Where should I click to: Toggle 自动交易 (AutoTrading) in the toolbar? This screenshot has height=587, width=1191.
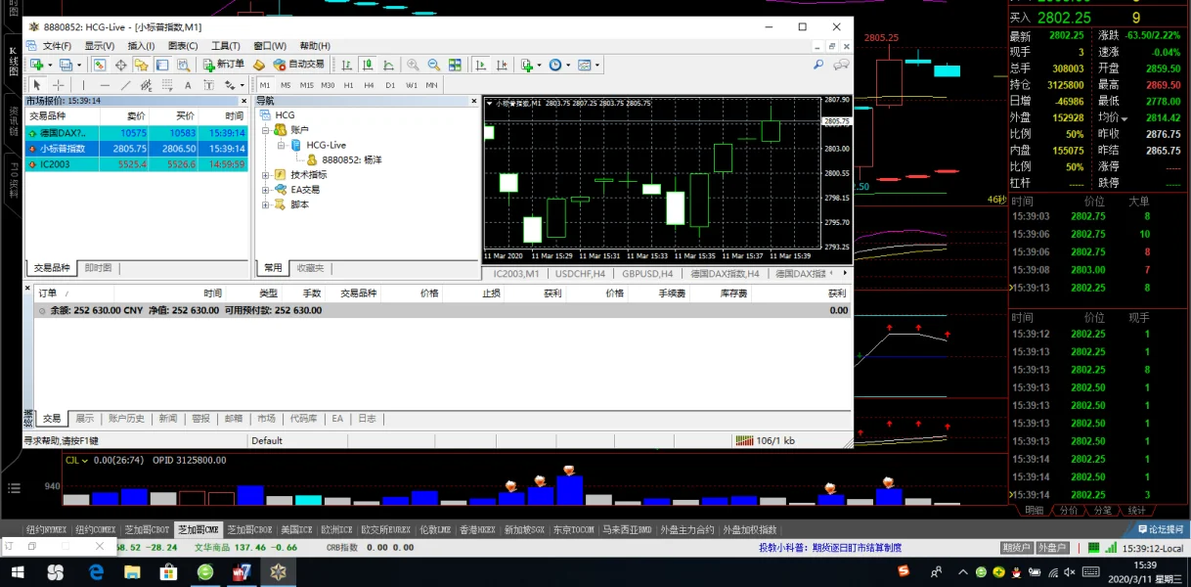point(299,65)
